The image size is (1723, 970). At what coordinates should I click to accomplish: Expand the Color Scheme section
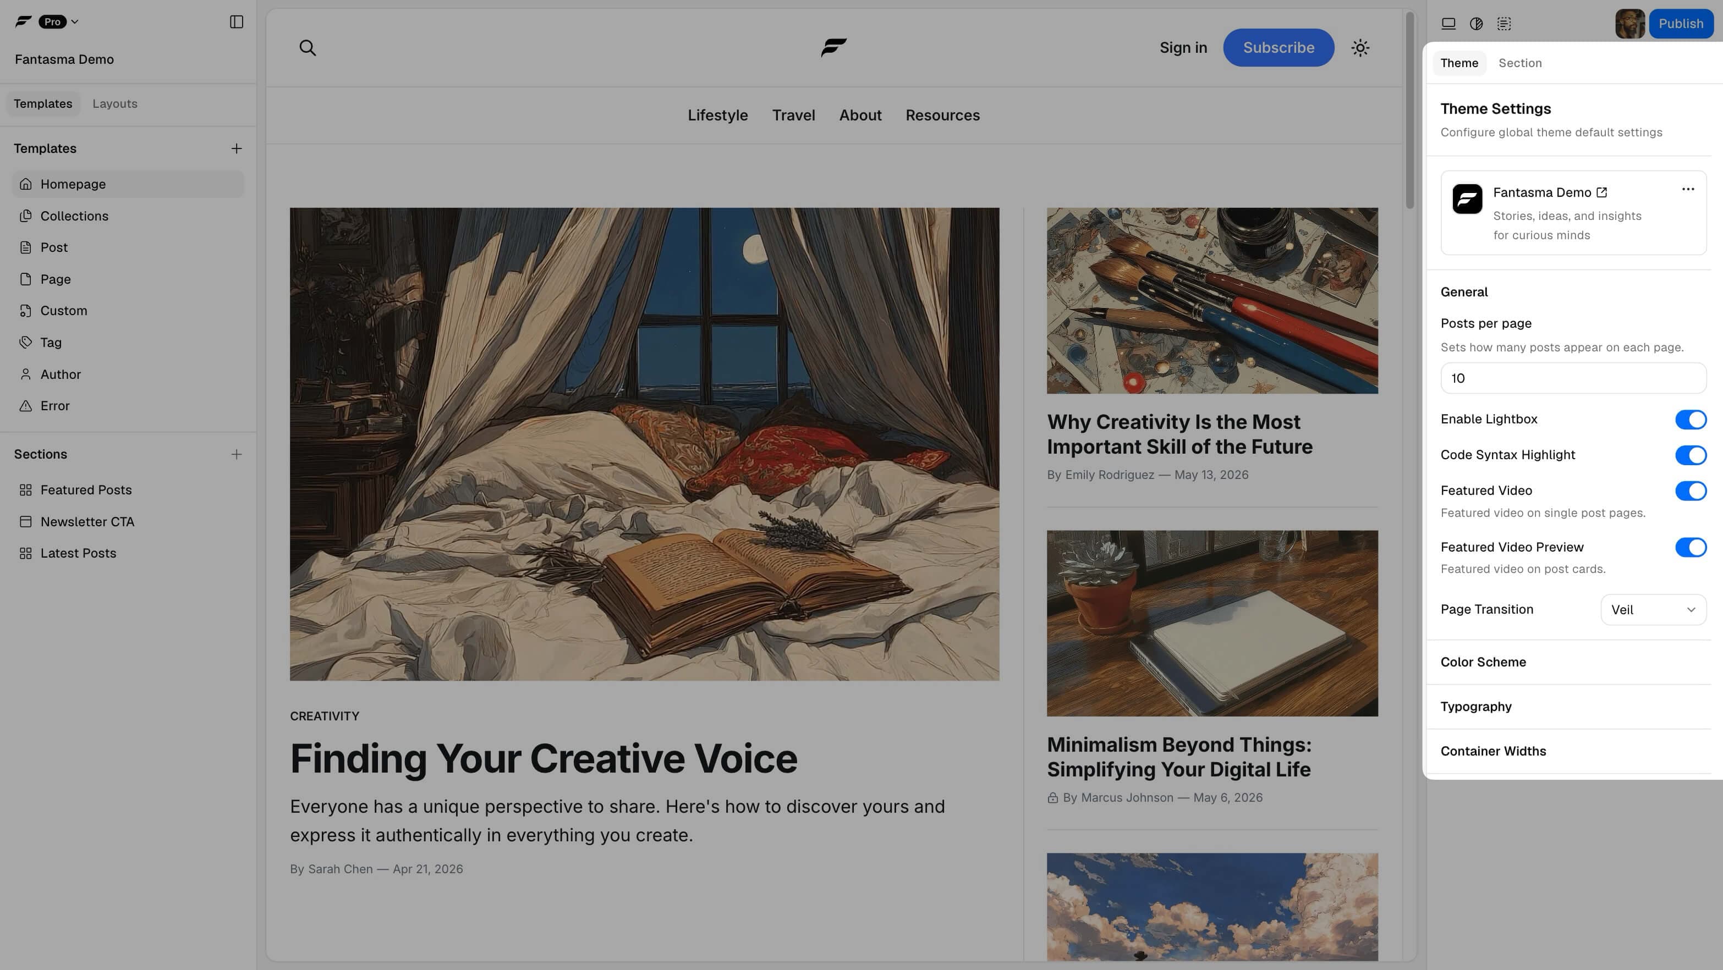[x=1568, y=662]
